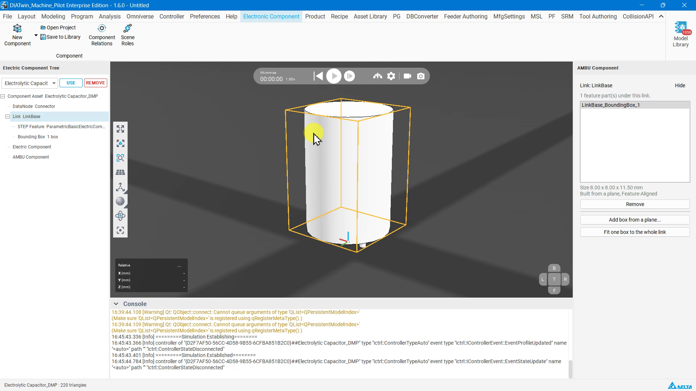Collapse the Console panel
Viewport: 696px width, 391px height.
tap(116, 304)
